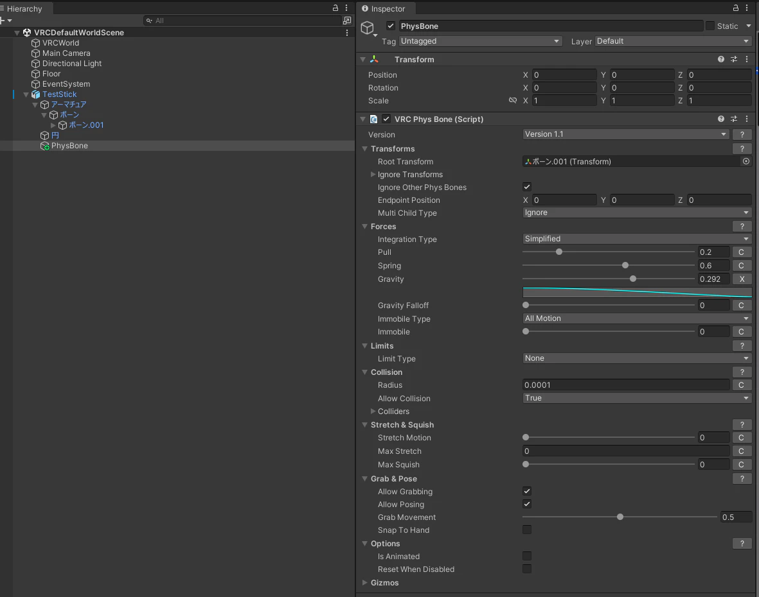Open Transform component context menu dots
The height and width of the screenshot is (597, 759).
click(747, 59)
